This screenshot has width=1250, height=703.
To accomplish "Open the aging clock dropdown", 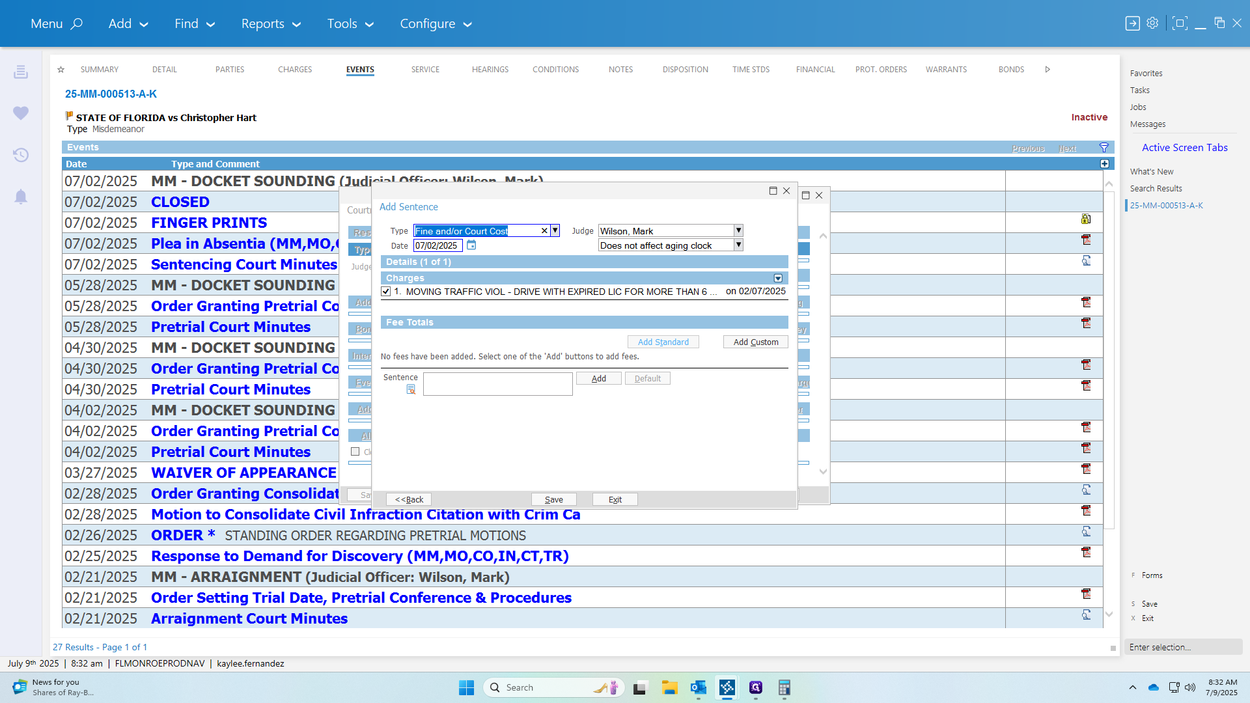I will pyautogui.click(x=738, y=245).
